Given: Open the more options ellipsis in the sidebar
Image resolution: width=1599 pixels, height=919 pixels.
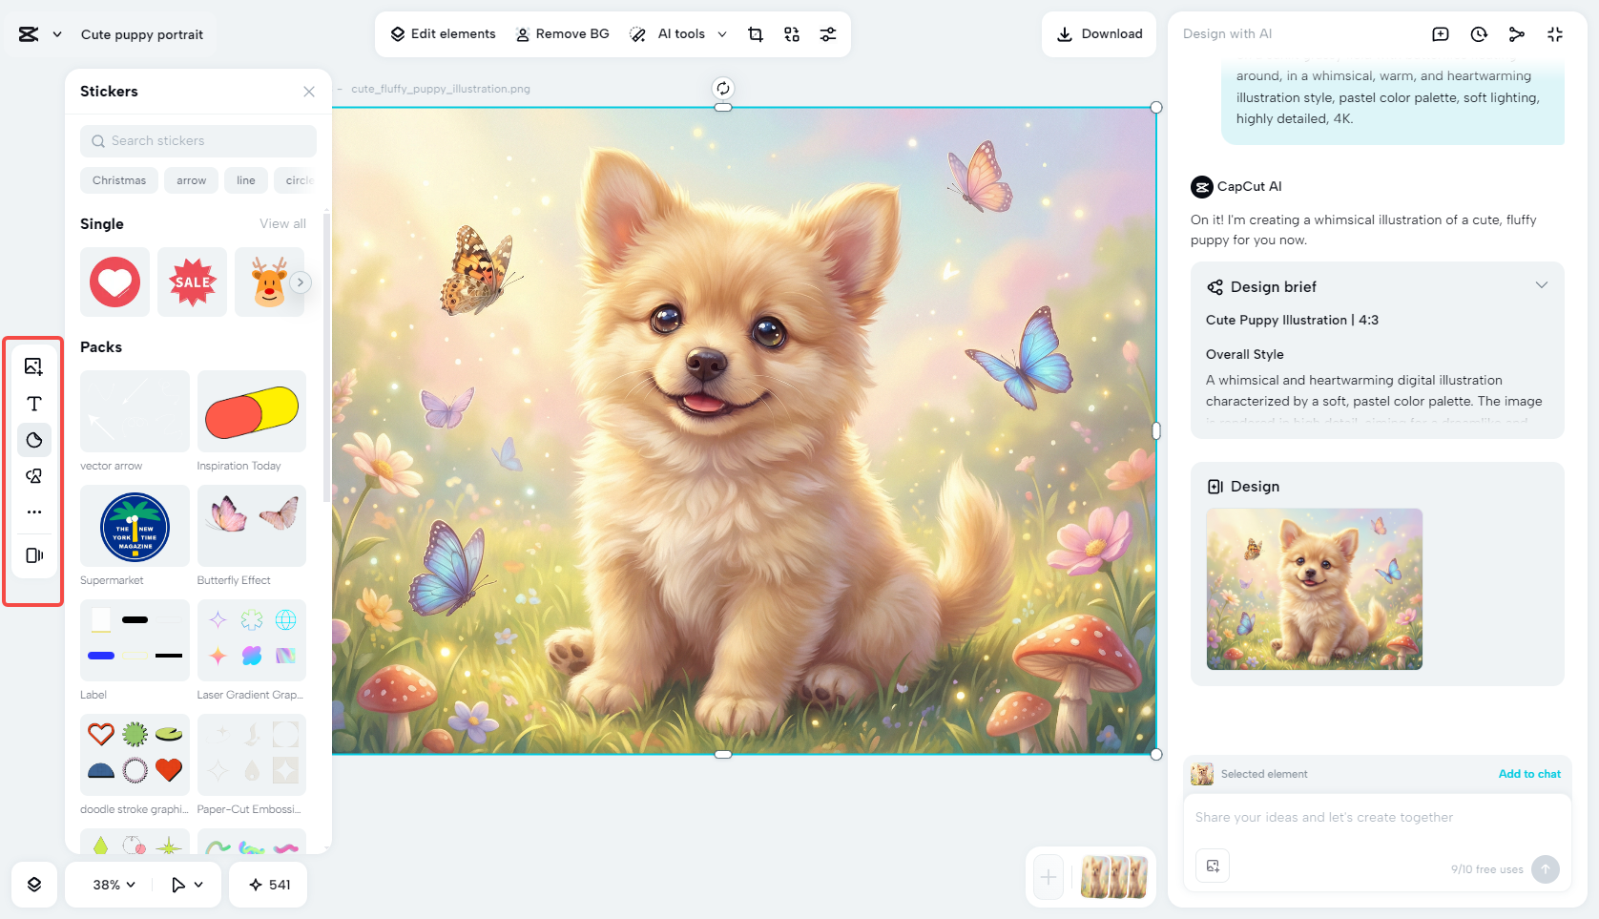Looking at the screenshot, I should pos(34,512).
